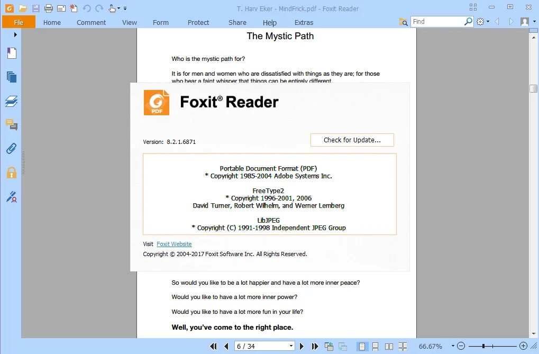
Task: Select continuous page view mode
Action: coord(376,347)
